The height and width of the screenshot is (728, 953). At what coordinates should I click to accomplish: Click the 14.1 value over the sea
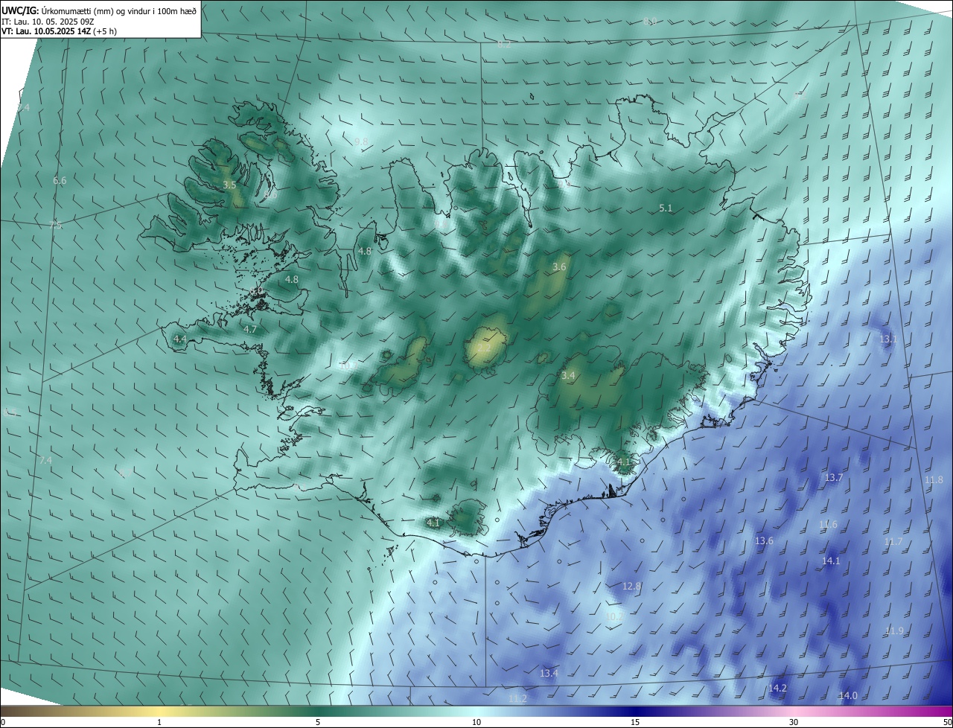pos(831,561)
